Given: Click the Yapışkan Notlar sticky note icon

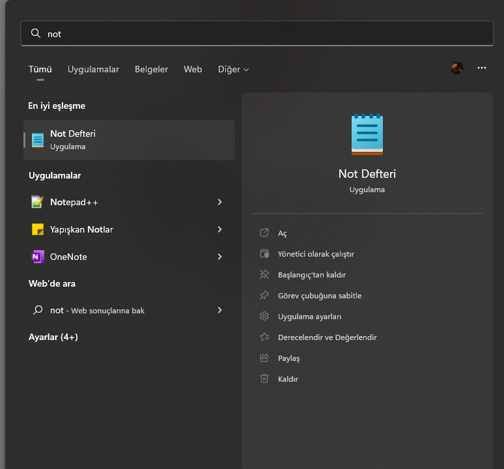Looking at the screenshot, I should click(x=37, y=229).
